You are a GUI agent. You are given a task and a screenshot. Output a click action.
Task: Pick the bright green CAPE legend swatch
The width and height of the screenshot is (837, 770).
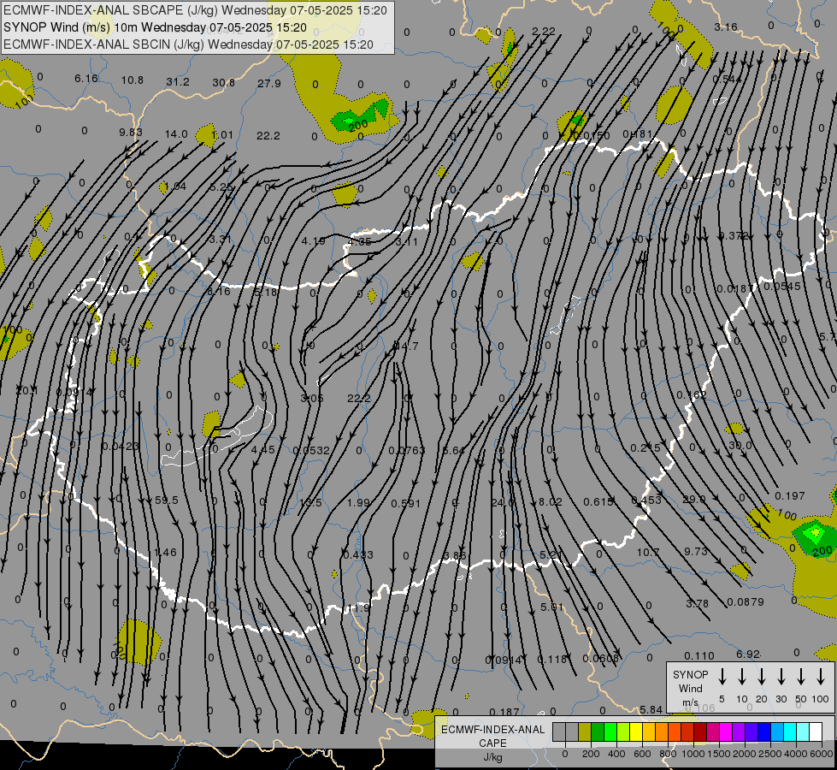tap(610, 731)
